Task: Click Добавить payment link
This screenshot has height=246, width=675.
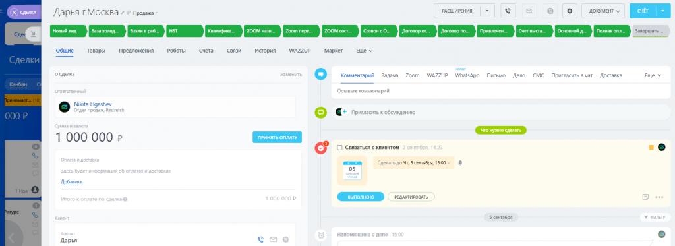Action: pos(71,182)
